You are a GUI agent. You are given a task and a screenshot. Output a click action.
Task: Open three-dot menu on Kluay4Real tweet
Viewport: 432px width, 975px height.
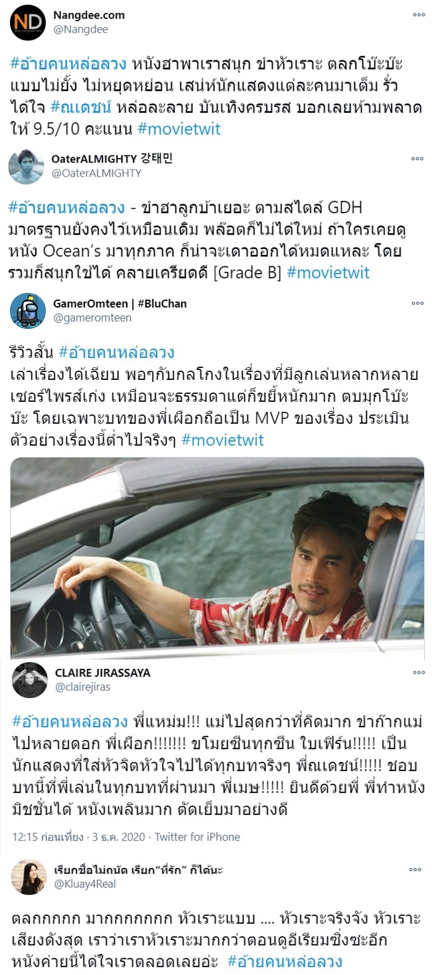coord(418,869)
